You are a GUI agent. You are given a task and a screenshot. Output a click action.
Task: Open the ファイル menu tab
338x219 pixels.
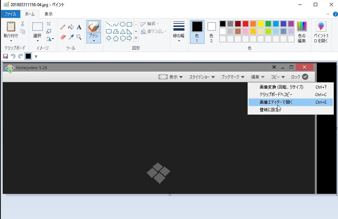click(x=10, y=14)
